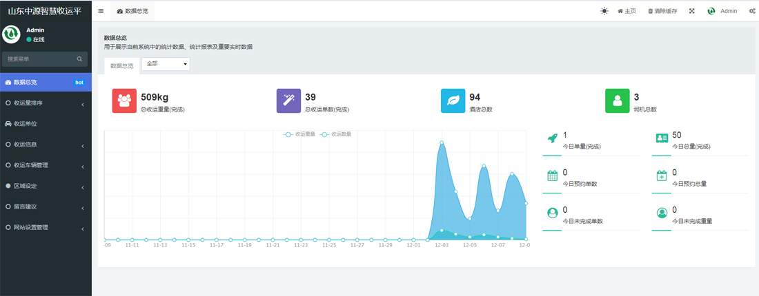This screenshot has height=296, width=759.
Task: Click the green driver total icon
Action: [x=617, y=101]
